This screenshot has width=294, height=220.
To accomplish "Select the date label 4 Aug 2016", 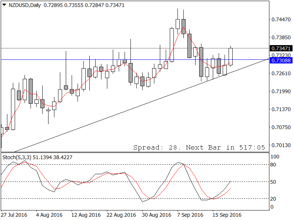I will tap(49, 215).
